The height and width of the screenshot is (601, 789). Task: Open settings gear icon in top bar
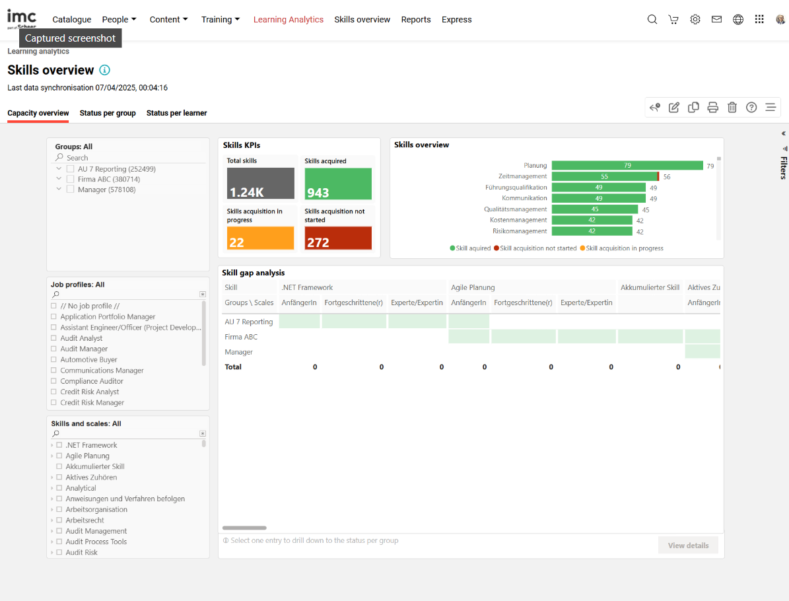695,20
